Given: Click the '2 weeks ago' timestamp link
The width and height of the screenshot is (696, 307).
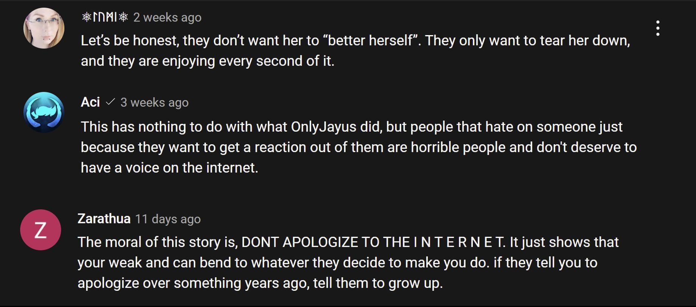Looking at the screenshot, I should [x=167, y=17].
